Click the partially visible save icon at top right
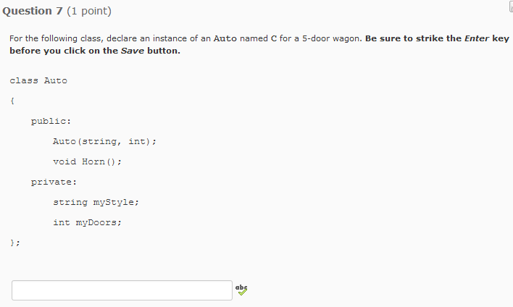The image size is (513, 307). [x=510, y=7]
